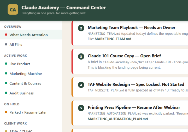Click the 'MARKETING-TEAM.md (updated today)' description line
This screenshot has width=188, height=132.
(x=138, y=34)
